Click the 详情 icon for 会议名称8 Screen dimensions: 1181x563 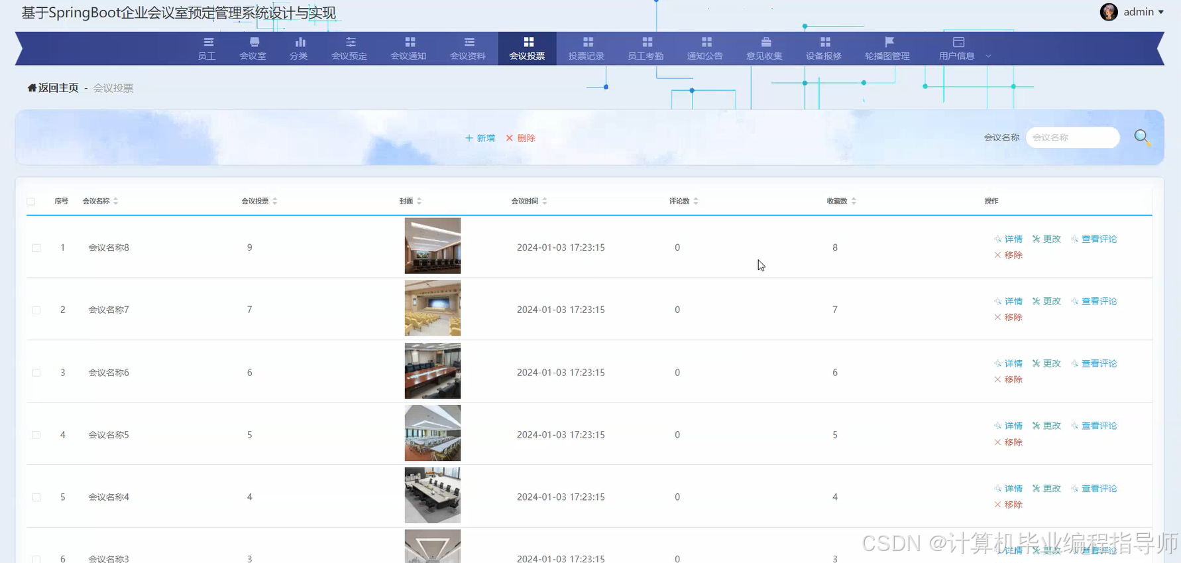point(998,239)
